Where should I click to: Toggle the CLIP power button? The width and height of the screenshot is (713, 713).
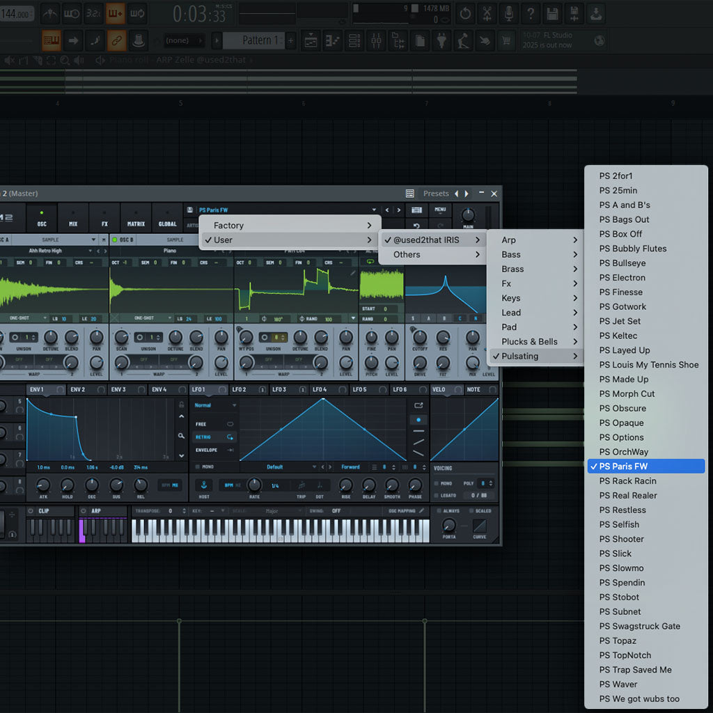(x=31, y=511)
